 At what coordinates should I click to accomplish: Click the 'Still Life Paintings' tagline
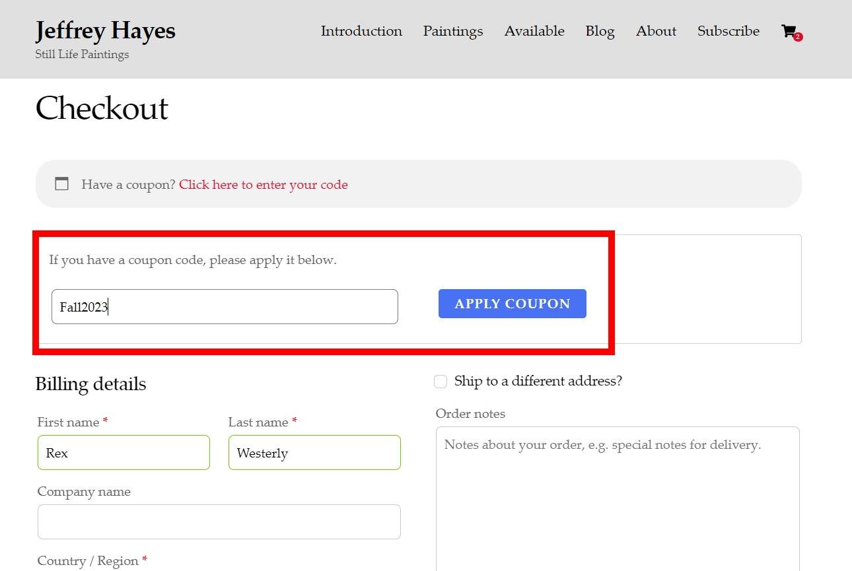point(82,55)
